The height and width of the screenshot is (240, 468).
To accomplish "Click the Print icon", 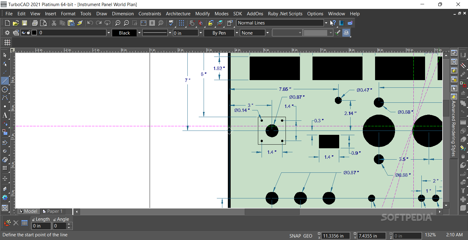I will 35,23.
